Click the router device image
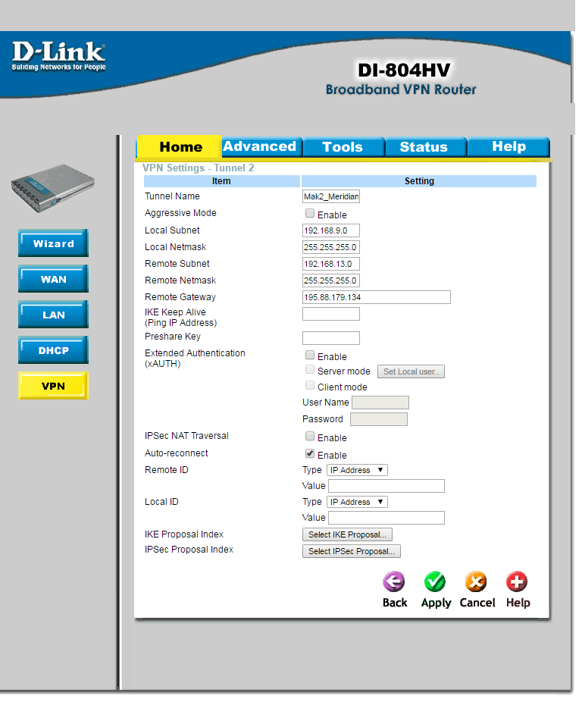 click(x=53, y=188)
